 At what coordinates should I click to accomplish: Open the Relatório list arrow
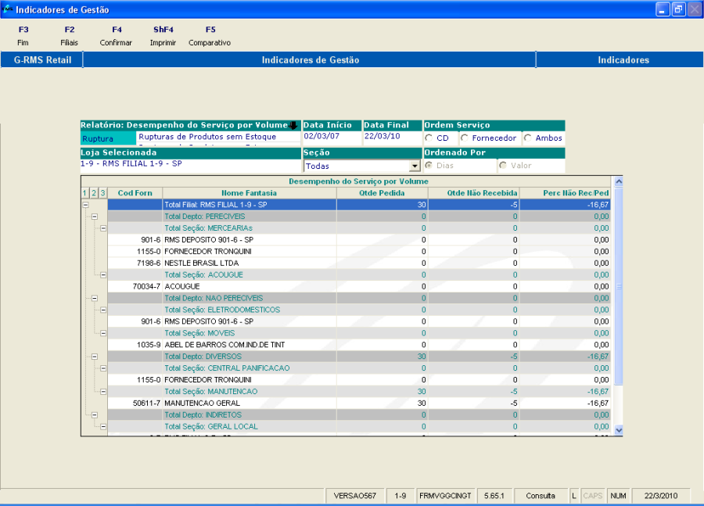[x=293, y=125]
